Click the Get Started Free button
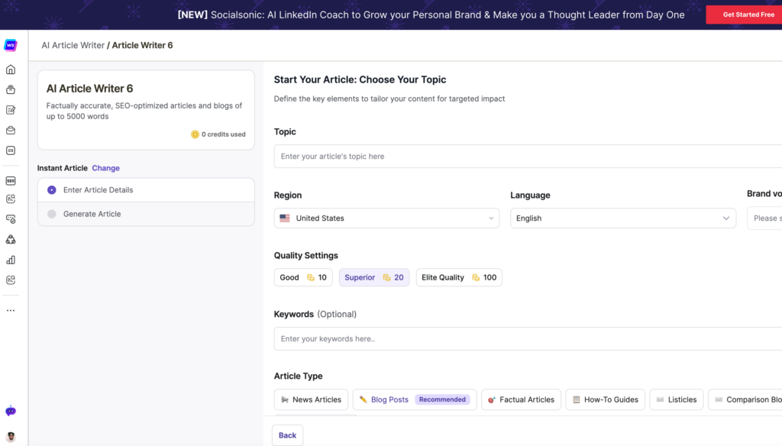Screen dimensions: 782x446 748,15
